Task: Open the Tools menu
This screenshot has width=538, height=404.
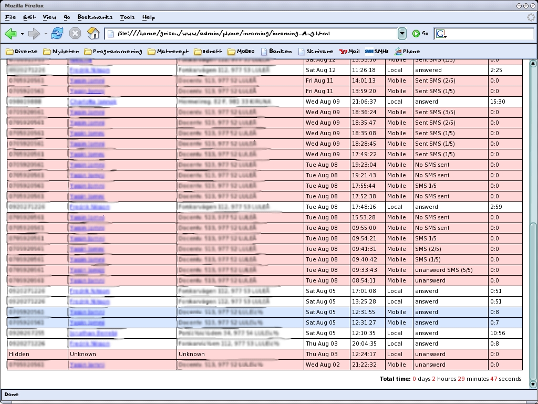Action: (127, 17)
